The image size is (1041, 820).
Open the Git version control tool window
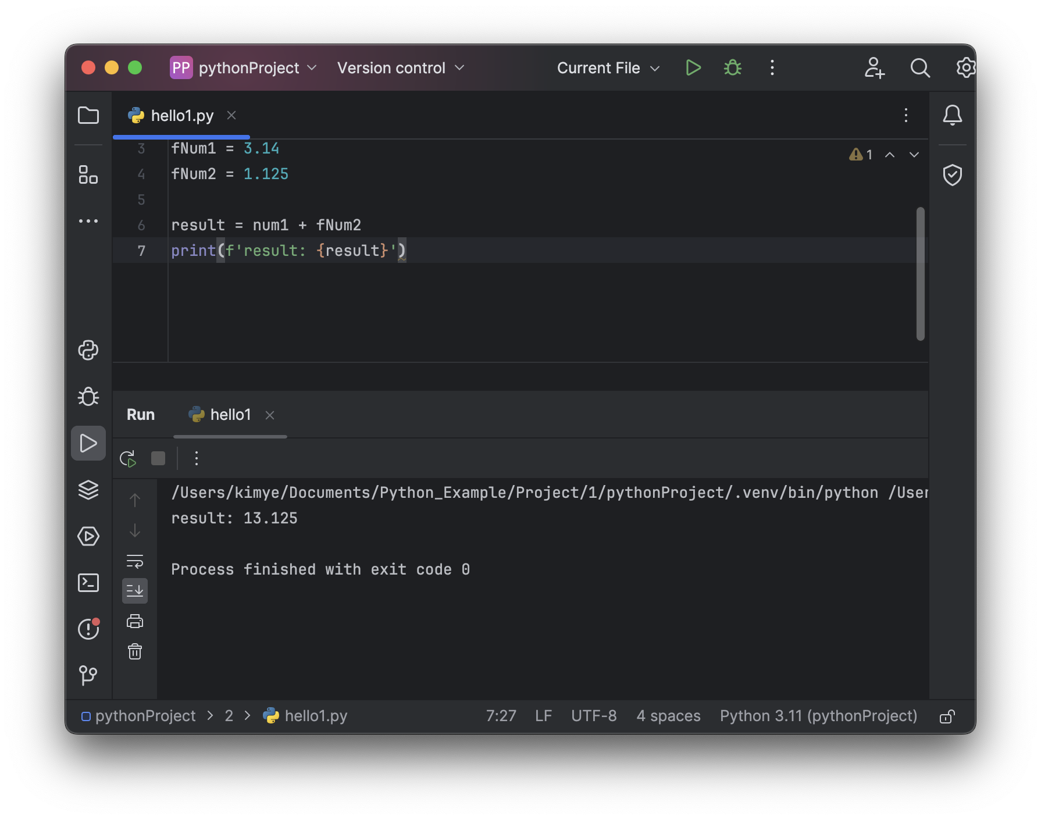tap(88, 675)
